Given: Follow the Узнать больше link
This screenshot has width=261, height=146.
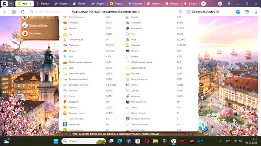Looking at the screenshot, I should pyautogui.click(x=151, y=134).
